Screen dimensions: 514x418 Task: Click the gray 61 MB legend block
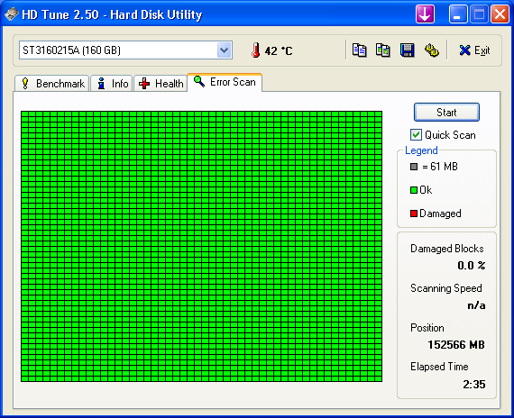pos(414,167)
